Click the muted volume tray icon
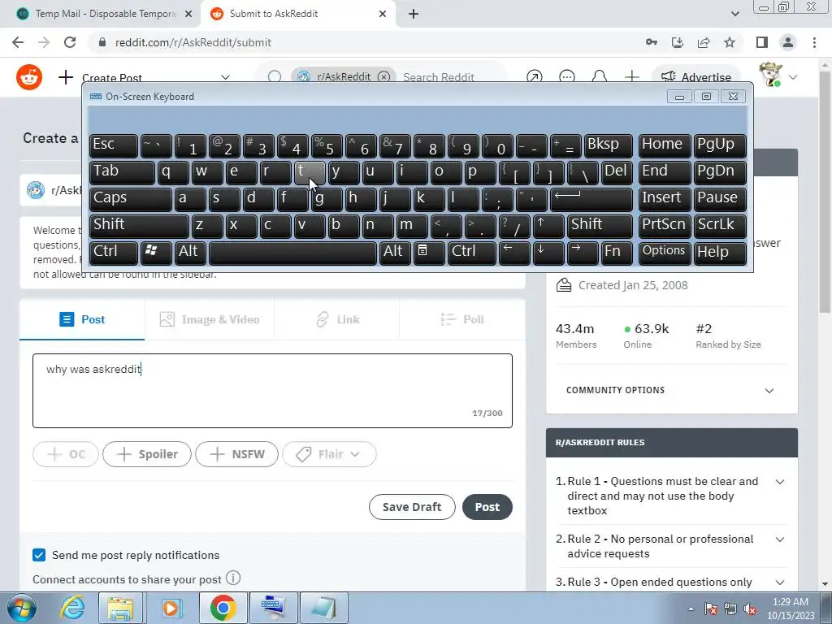This screenshot has height=624, width=832. tap(750, 609)
